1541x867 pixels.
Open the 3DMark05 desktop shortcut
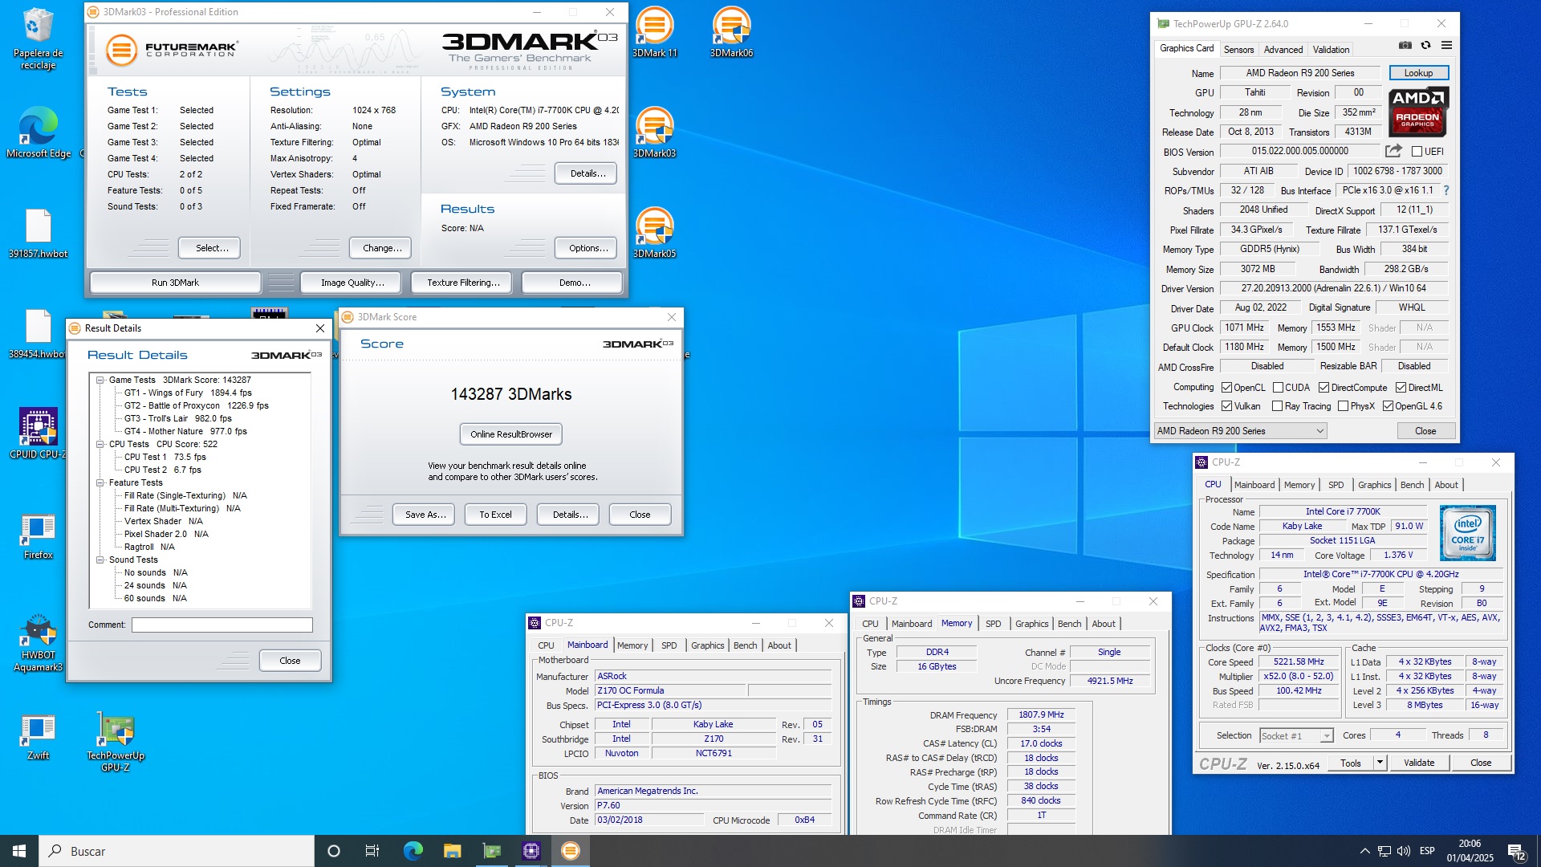coord(654,233)
